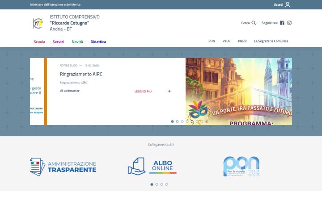The width and height of the screenshot is (322, 201).
Task: Select the second news slider pagination dot
Action: [x=177, y=121]
